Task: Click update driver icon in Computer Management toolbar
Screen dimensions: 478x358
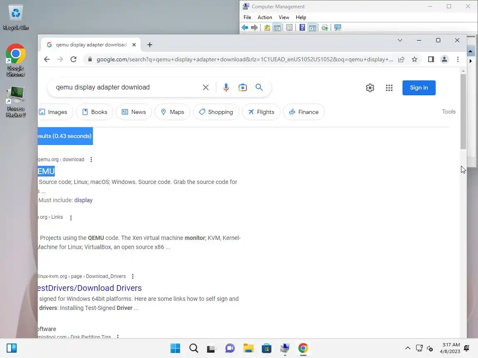Action: tap(324, 28)
